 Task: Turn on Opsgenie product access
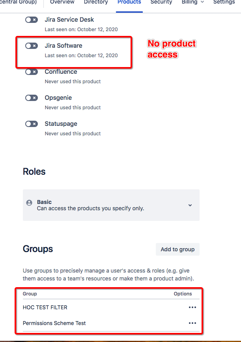(32, 98)
